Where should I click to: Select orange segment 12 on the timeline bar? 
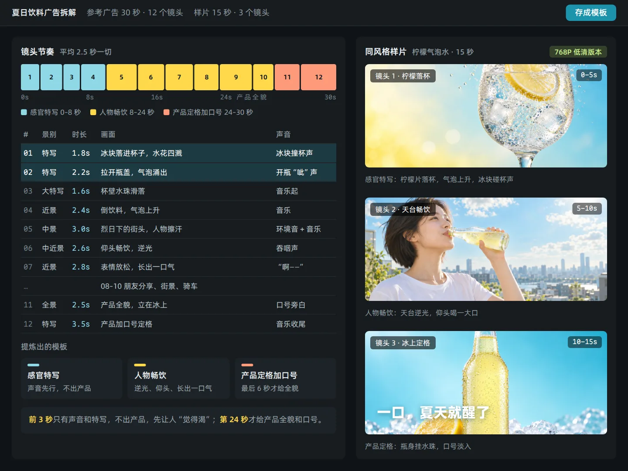tap(319, 77)
